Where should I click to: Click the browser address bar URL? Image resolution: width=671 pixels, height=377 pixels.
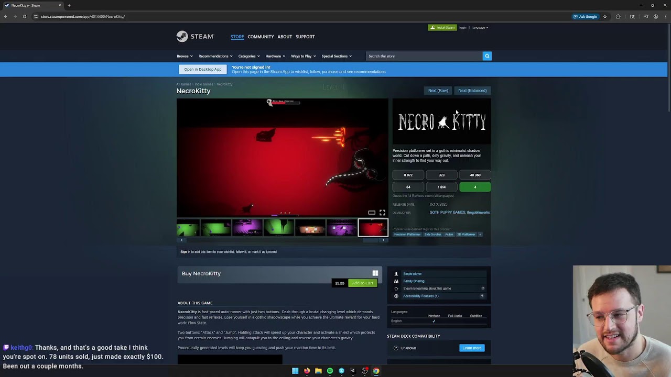83,16
